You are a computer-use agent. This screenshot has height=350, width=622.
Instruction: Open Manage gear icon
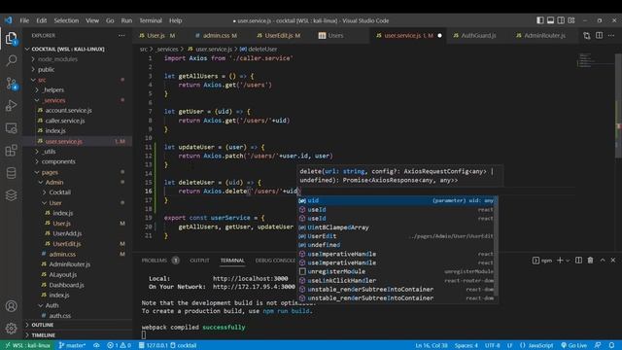11,329
